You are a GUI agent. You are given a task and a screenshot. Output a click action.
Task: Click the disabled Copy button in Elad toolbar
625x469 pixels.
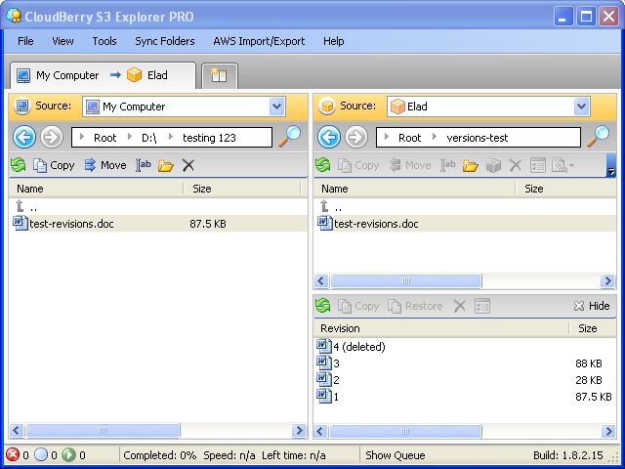click(x=358, y=165)
